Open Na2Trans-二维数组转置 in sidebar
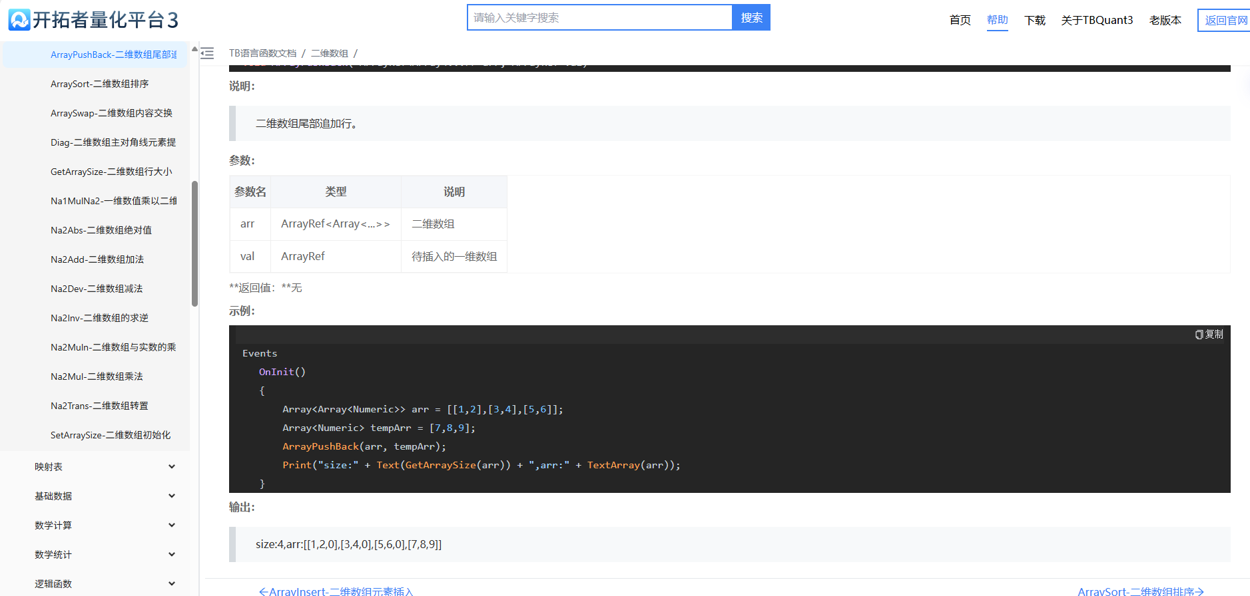Viewport: 1250px width, 596px height. [x=99, y=406]
